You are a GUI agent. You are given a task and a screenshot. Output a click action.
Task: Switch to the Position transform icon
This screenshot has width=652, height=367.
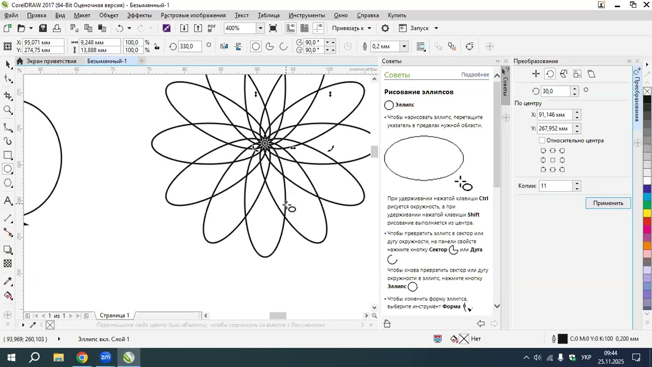click(536, 74)
